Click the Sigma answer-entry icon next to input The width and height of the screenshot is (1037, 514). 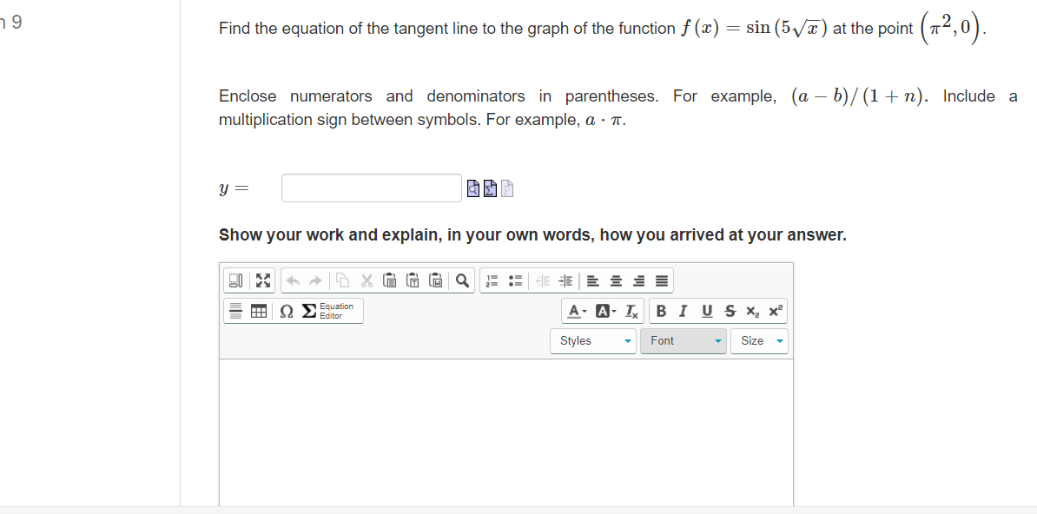tap(490, 188)
